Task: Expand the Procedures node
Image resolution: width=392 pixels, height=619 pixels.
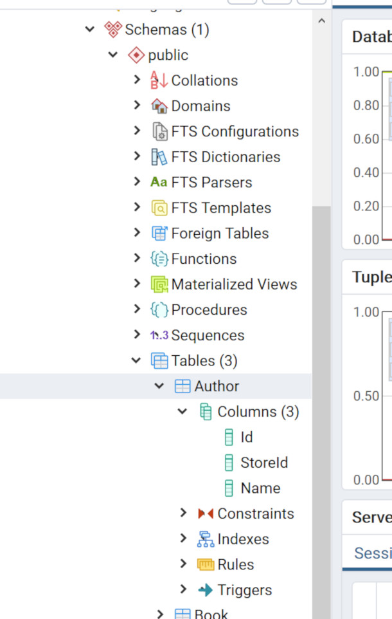Action: 136,309
